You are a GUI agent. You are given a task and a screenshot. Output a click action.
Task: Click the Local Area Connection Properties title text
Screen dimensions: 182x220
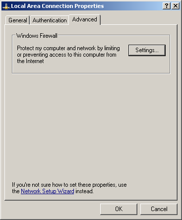[58, 6]
